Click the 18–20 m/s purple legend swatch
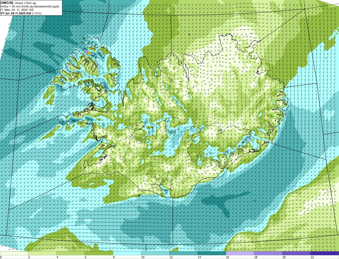339x259 pixels. click(x=268, y=253)
